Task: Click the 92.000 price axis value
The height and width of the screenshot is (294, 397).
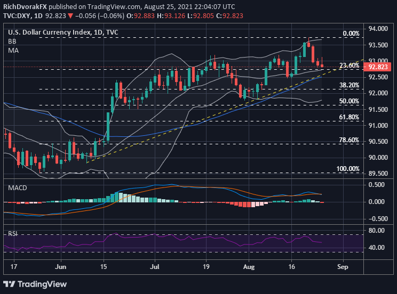Action: (x=378, y=93)
